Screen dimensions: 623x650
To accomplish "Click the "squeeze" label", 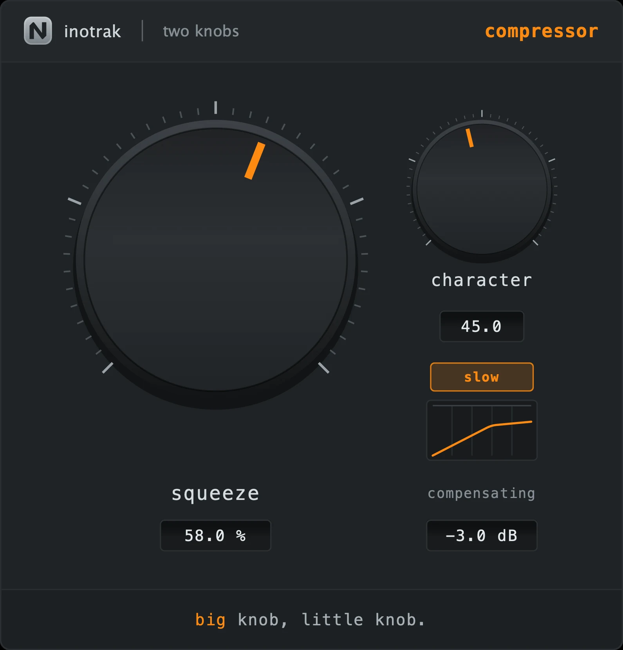I will 215,494.
